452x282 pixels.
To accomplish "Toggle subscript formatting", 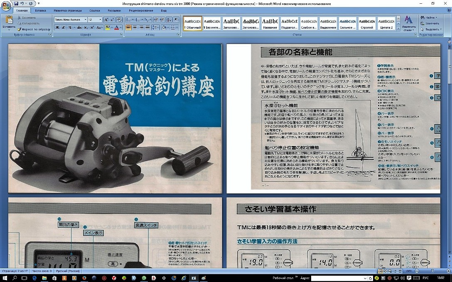I will pyautogui.click(x=86, y=28).
